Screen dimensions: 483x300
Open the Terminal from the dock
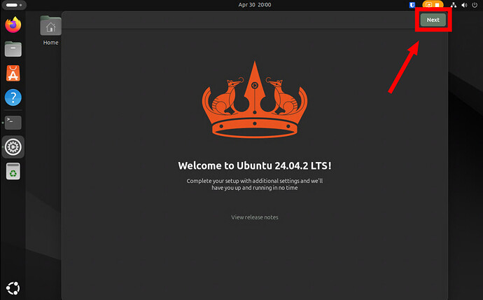(13, 123)
